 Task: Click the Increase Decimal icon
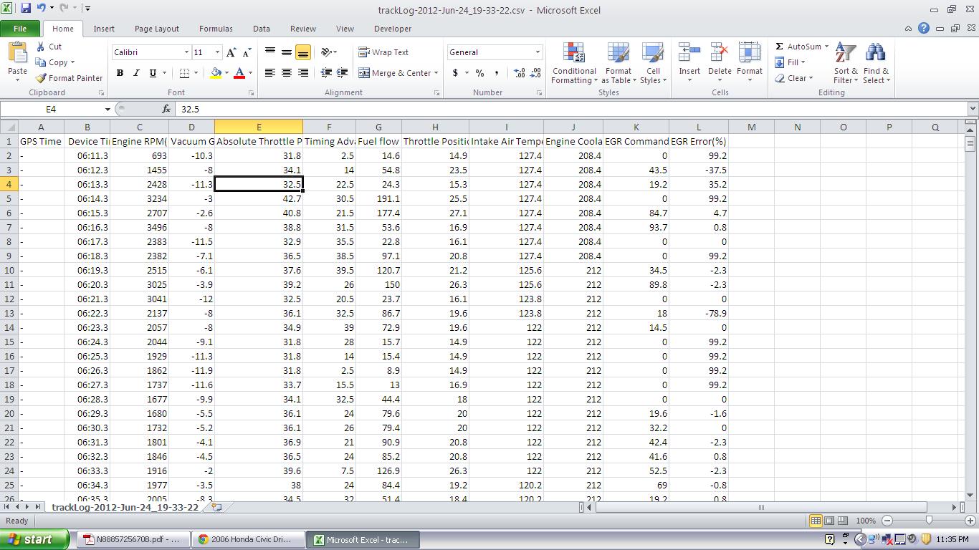(x=519, y=73)
